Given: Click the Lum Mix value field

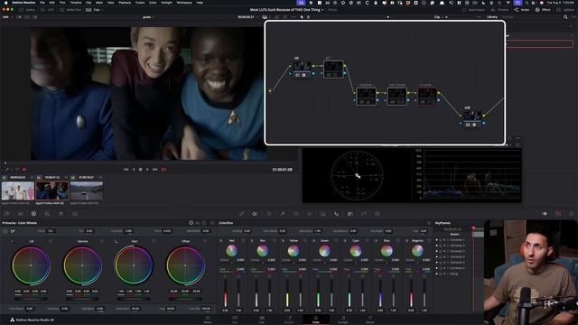Looking at the screenshot, I should tap(206, 309).
